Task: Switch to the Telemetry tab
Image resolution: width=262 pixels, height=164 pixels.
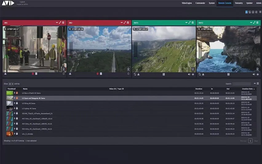Action: pyautogui.click(x=239, y=3)
